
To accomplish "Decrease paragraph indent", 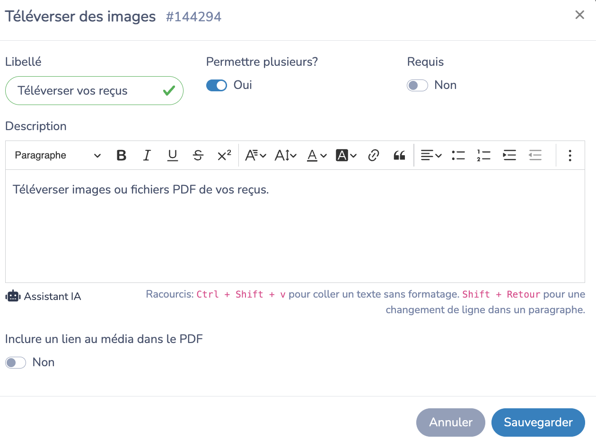I will click(535, 155).
